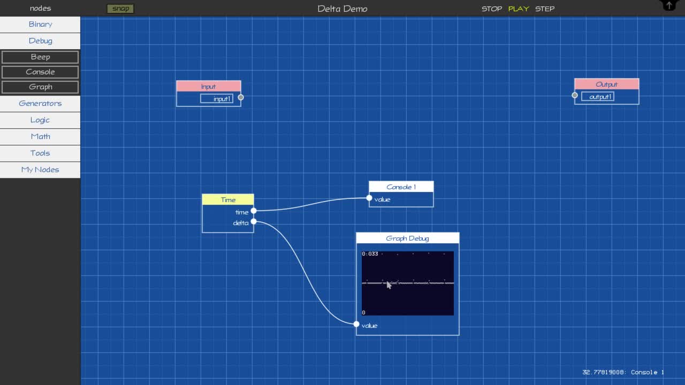Edit the input1 name field

tap(217, 98)
